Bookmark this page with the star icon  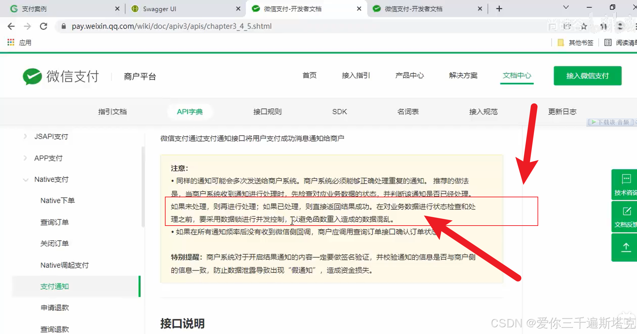tap(584, 26)
